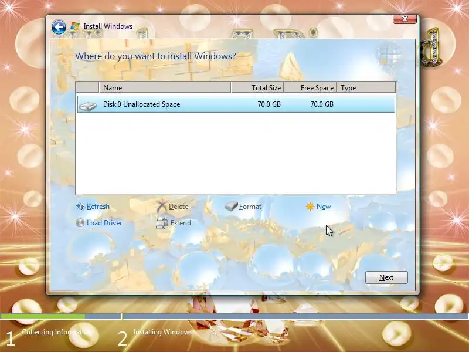469x352 pixels.
Task: Open the Load Driver link
Action: click(104, 223)
